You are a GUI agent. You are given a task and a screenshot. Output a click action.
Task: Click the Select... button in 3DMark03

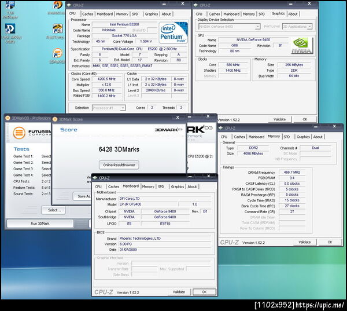53,210
